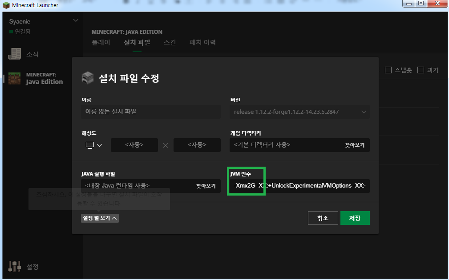Click the resolution width <자동> field
449x280 pixels.
pos(134,145)
